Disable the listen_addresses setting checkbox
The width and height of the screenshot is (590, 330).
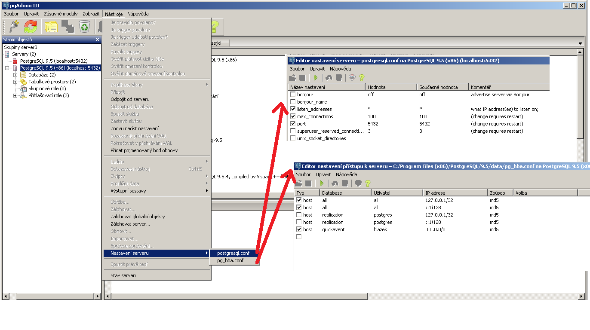(293, 109)
